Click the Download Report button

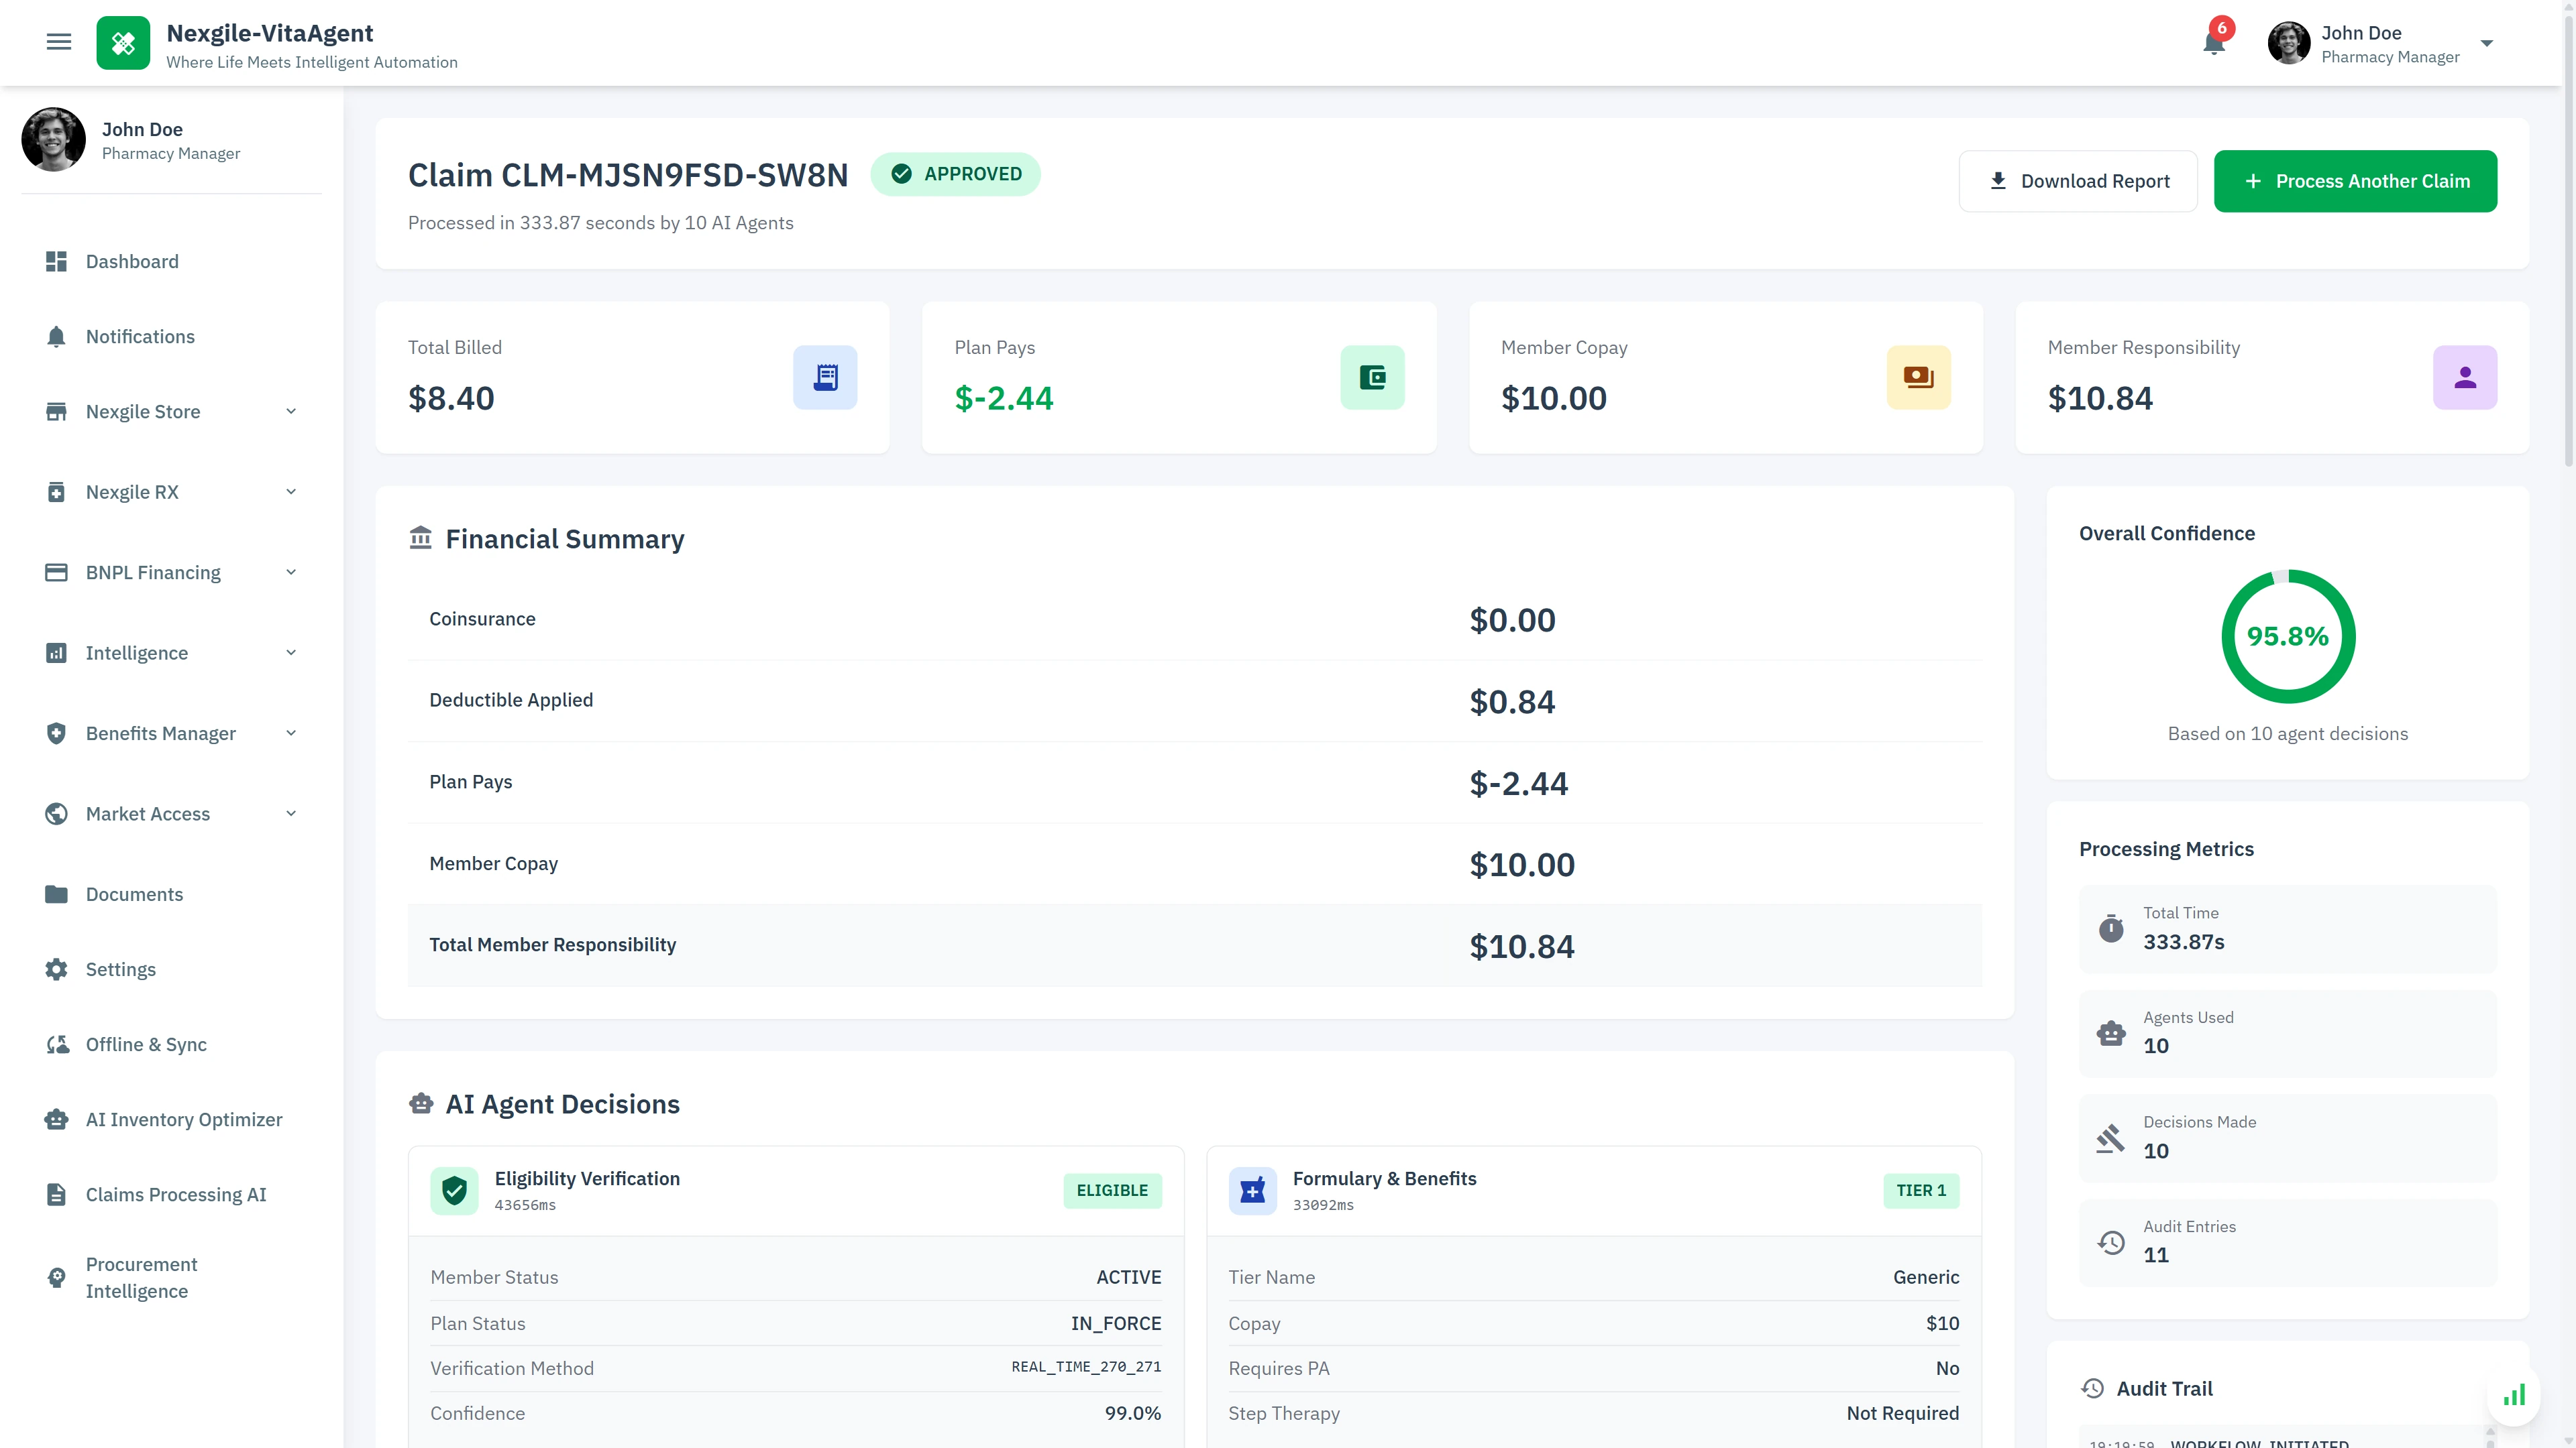2077,181
